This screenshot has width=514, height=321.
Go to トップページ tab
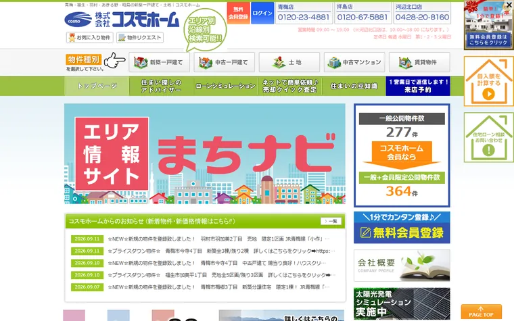(97, 86)
